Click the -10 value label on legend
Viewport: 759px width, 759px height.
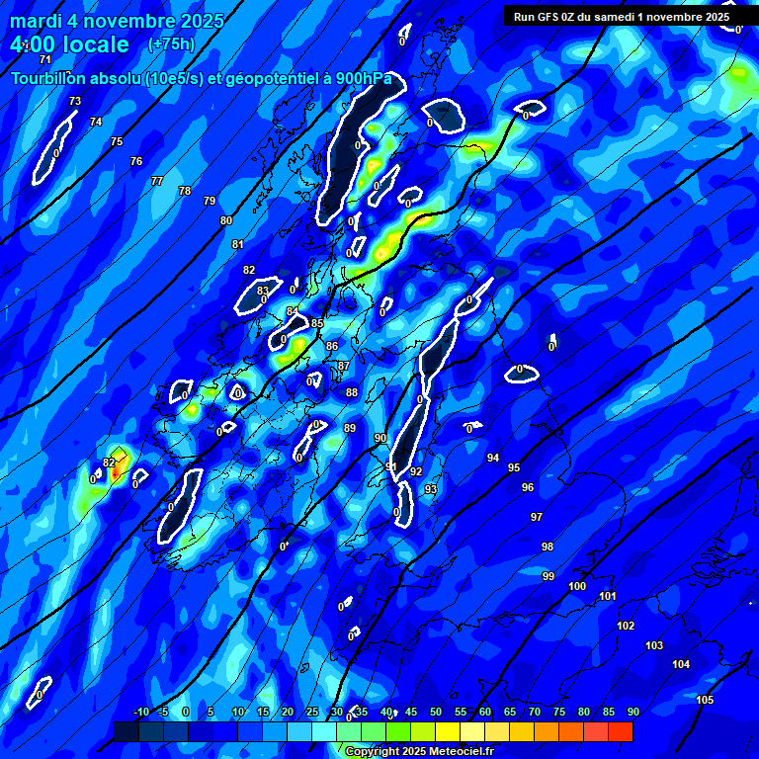click(140, 712)
